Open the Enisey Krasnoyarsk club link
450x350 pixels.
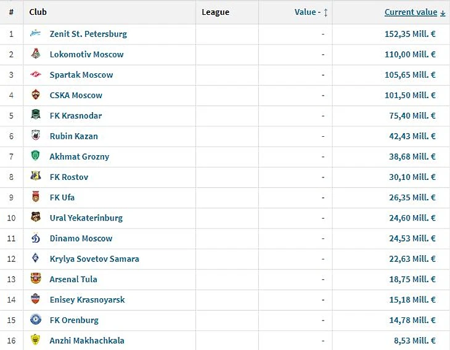(x=87, y=299)
